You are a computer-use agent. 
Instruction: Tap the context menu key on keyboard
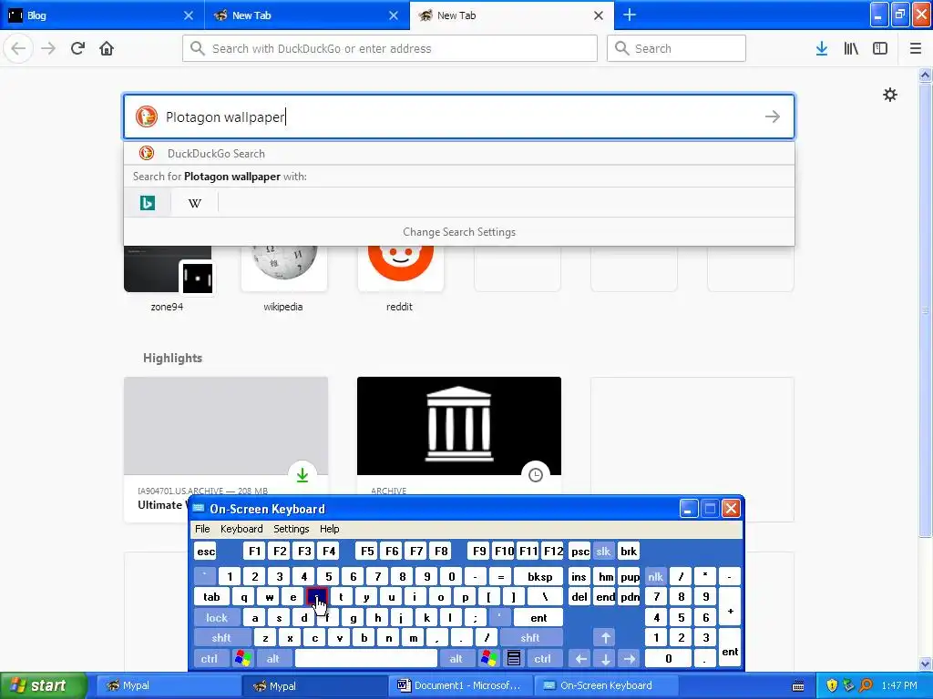point(514,659)
